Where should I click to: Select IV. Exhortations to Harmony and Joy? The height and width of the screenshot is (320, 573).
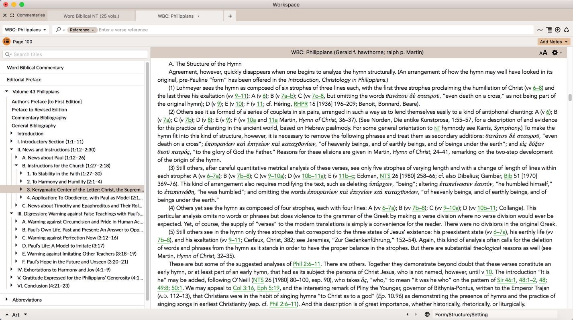(64, 270)
